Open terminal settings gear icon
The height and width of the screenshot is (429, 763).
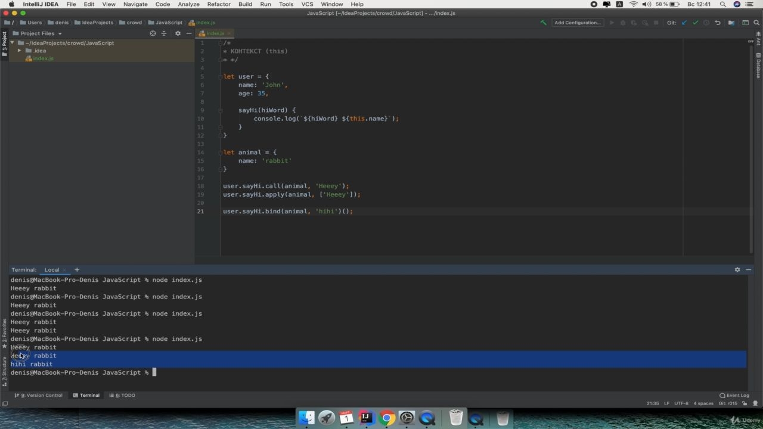pos(737,270)
